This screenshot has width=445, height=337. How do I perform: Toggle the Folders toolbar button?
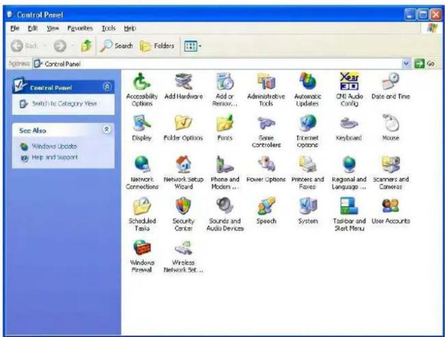click(x=157, y=46)
